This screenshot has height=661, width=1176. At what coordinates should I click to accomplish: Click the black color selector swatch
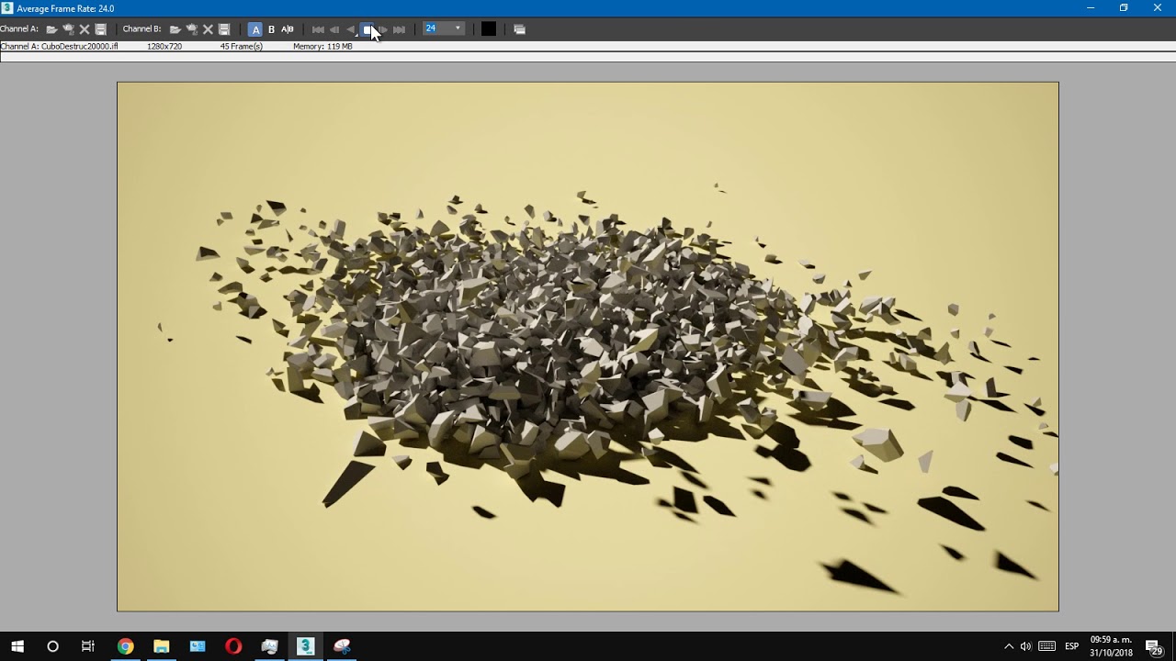point(488,29)
